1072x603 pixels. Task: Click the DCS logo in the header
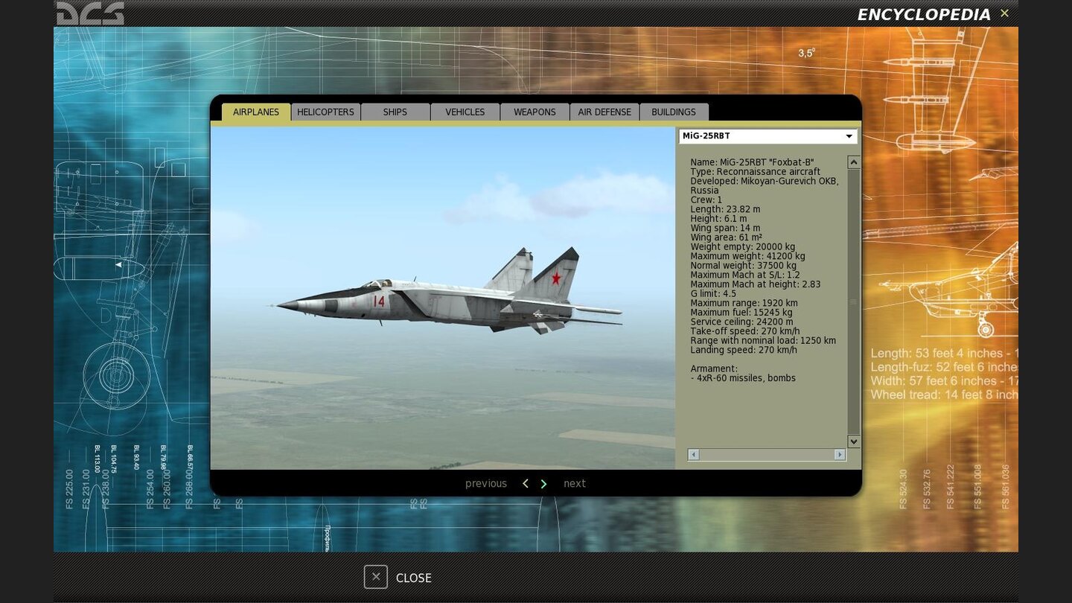pyautogui.click(x=90, y=13)
